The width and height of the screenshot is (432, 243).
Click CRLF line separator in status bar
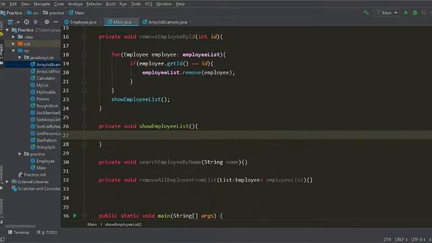[x=401, y=240]
